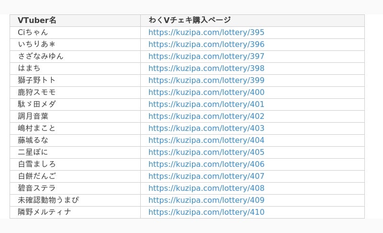The image size is (383, 233).
Task: Open the kuzipa lottery/397 link
Action: [x=206, y=57]
